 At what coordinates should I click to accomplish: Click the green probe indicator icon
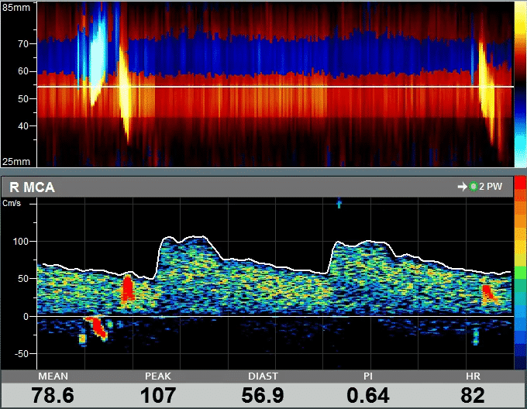474,187
